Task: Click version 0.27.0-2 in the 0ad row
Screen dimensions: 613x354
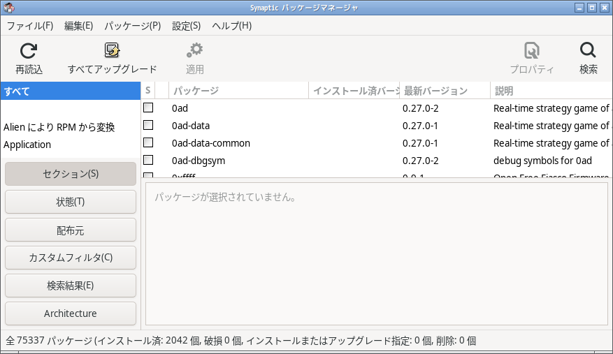Action: point(421,108)
